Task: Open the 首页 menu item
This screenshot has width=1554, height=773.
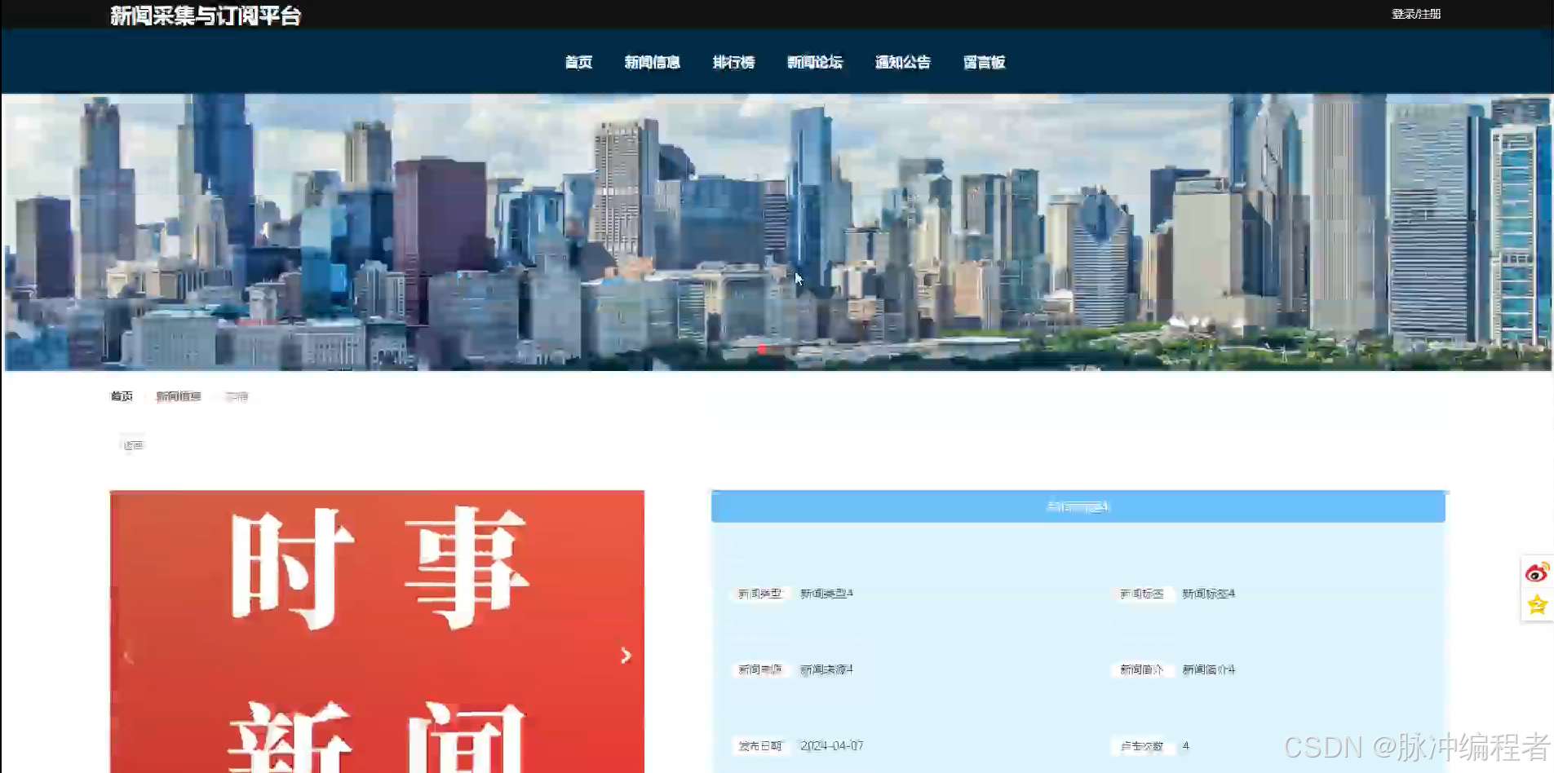Action: point(578,62)
